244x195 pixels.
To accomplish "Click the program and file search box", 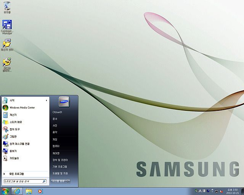I will pos(25,181).
